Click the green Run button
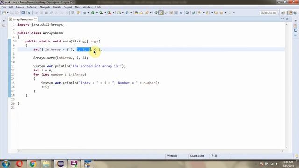 pos(93,13)
